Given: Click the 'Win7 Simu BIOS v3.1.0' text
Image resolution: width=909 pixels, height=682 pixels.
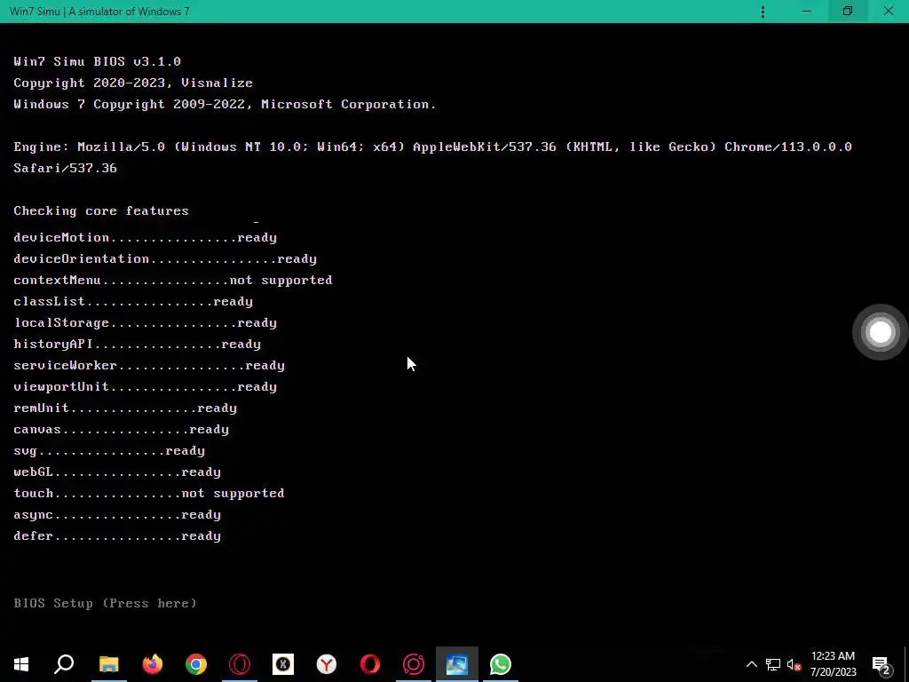Looking at the screenshot, I should (x=98, y=61).
